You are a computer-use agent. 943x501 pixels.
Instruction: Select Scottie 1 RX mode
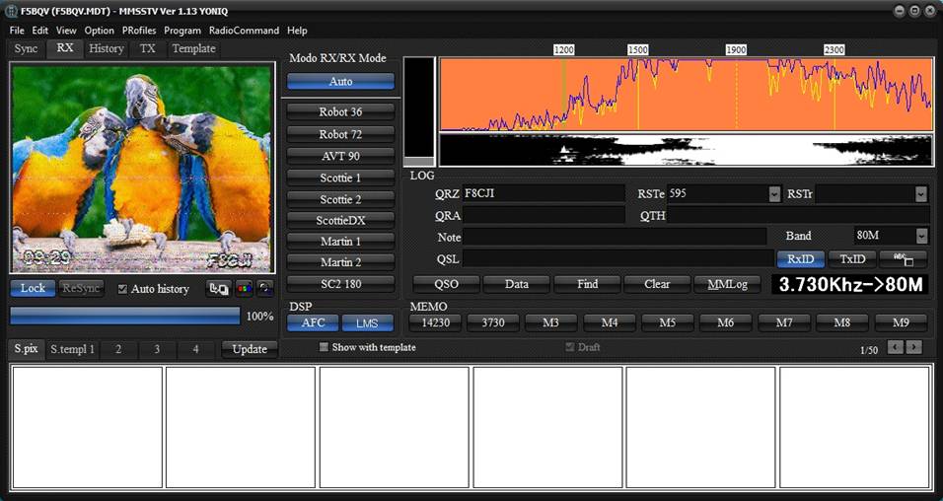point(340,179)
